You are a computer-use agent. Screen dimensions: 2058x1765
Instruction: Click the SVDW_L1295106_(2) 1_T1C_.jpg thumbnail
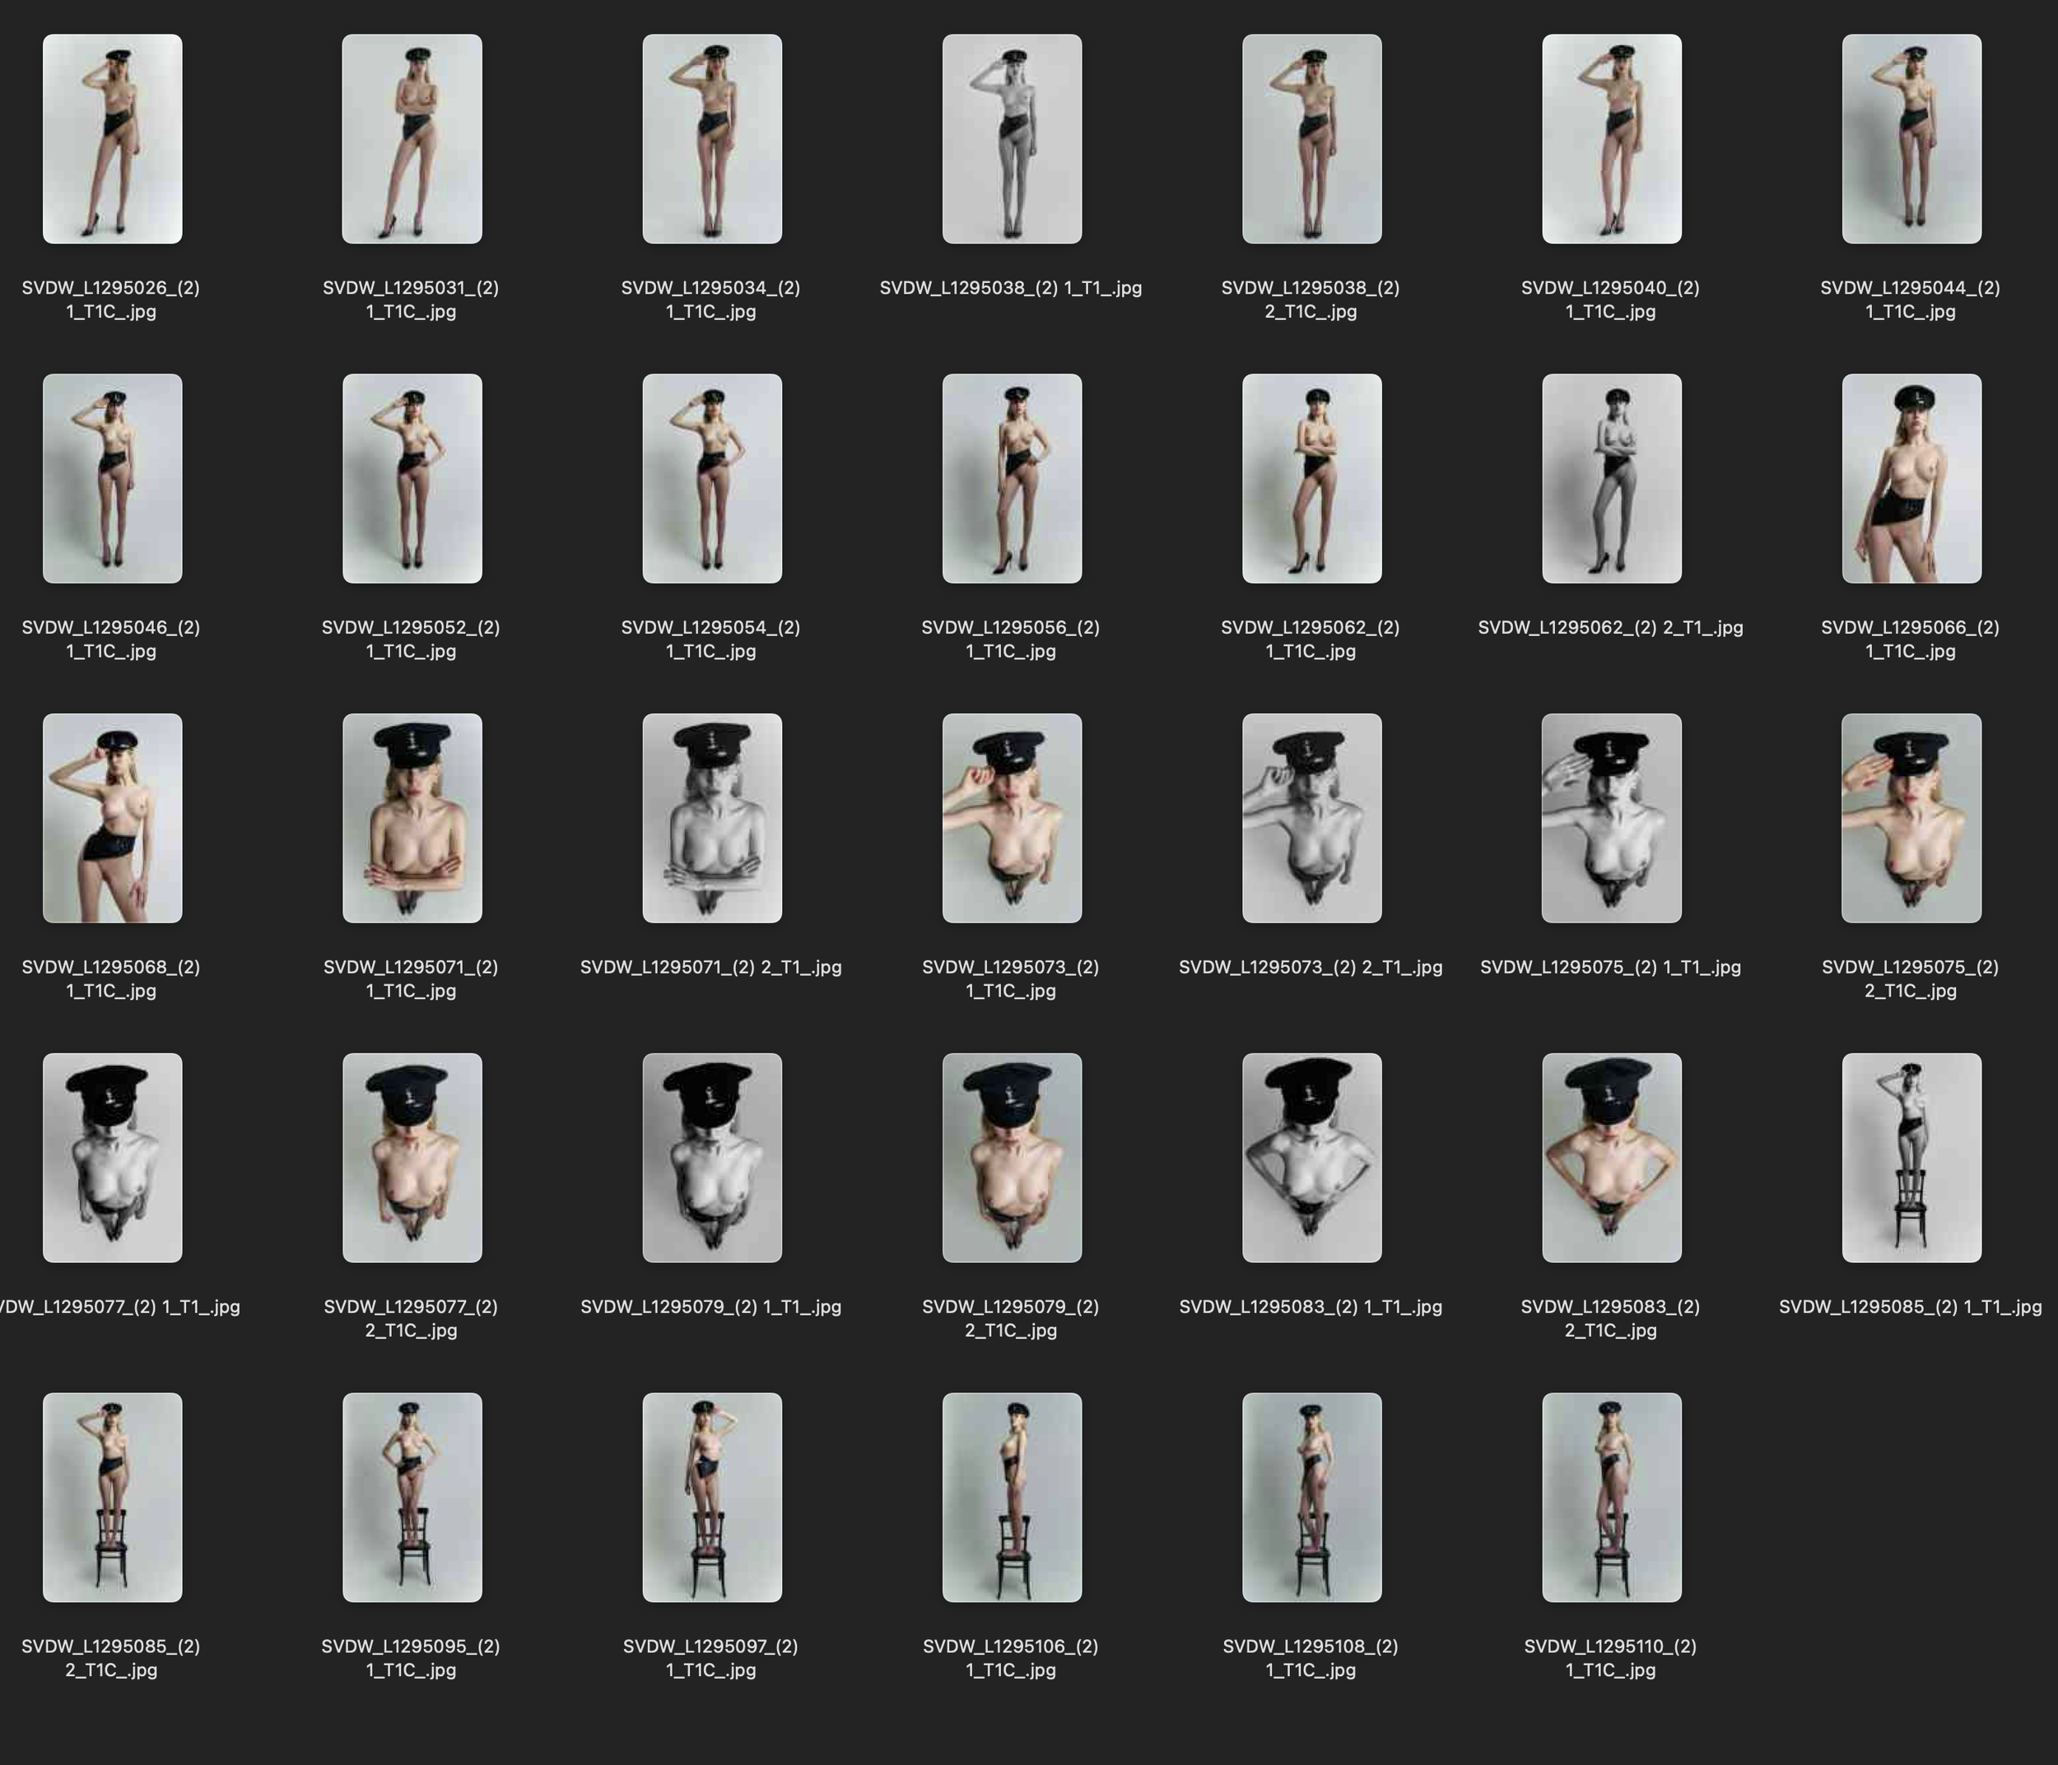pyautogui.click(x=1012, y=1497)
